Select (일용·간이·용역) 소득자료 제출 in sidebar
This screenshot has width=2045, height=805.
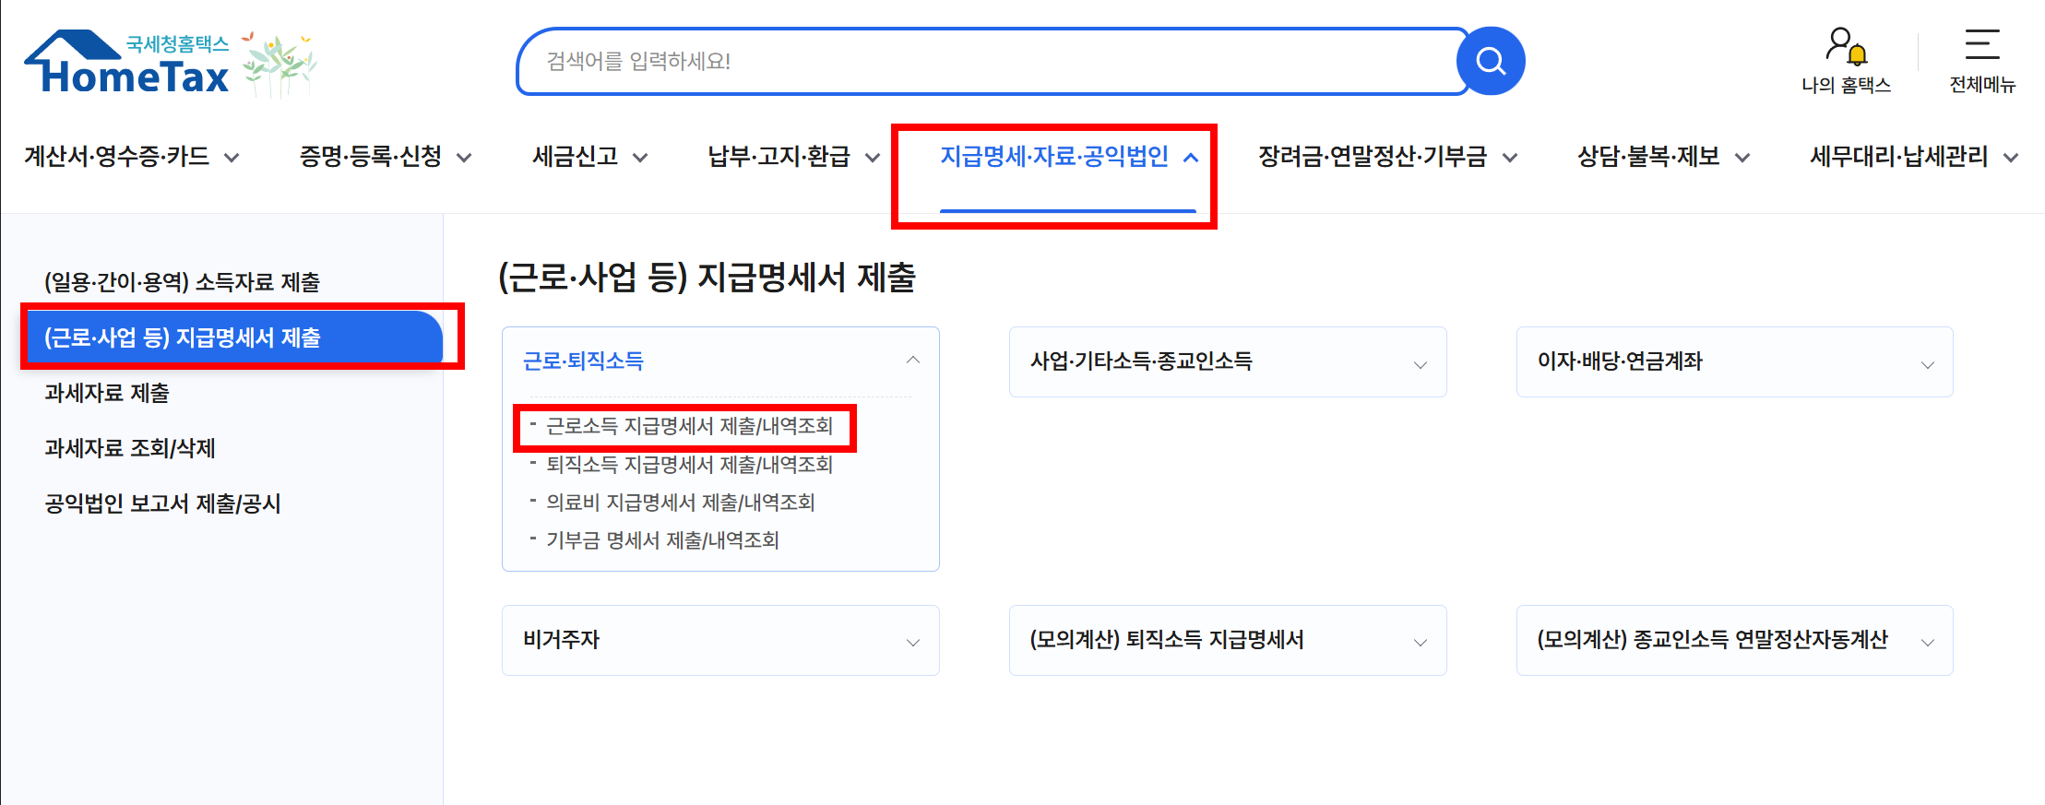[183, 282]
